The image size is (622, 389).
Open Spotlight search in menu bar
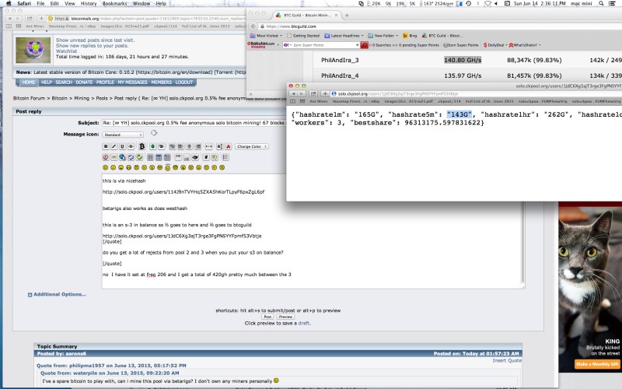601,3
